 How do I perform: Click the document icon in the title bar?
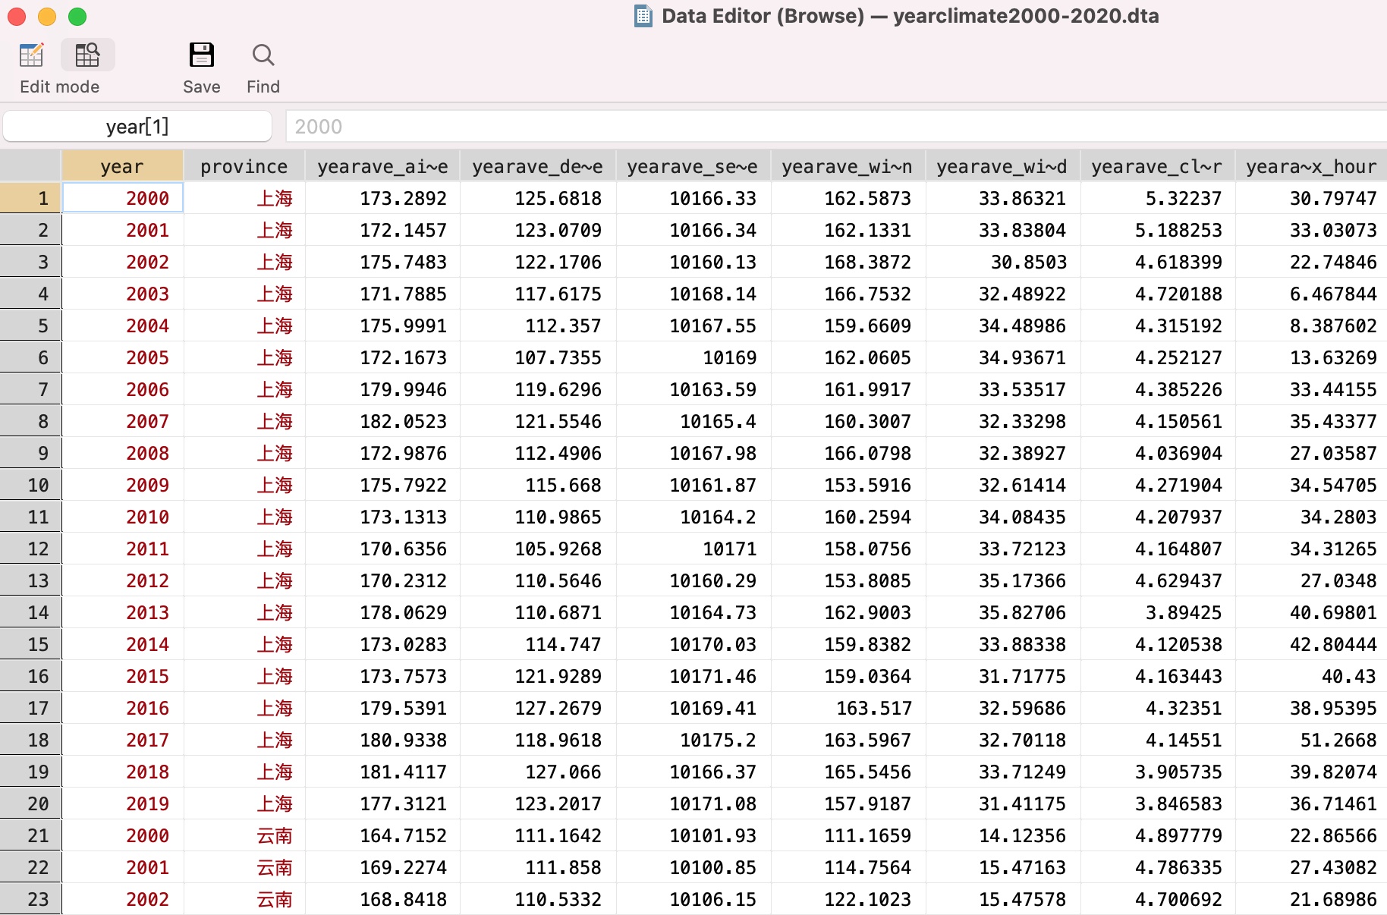(x=643, y=16)
